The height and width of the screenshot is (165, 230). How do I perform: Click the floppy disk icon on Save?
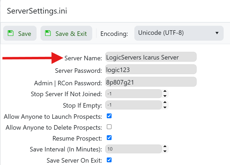[x=11, y=33]
